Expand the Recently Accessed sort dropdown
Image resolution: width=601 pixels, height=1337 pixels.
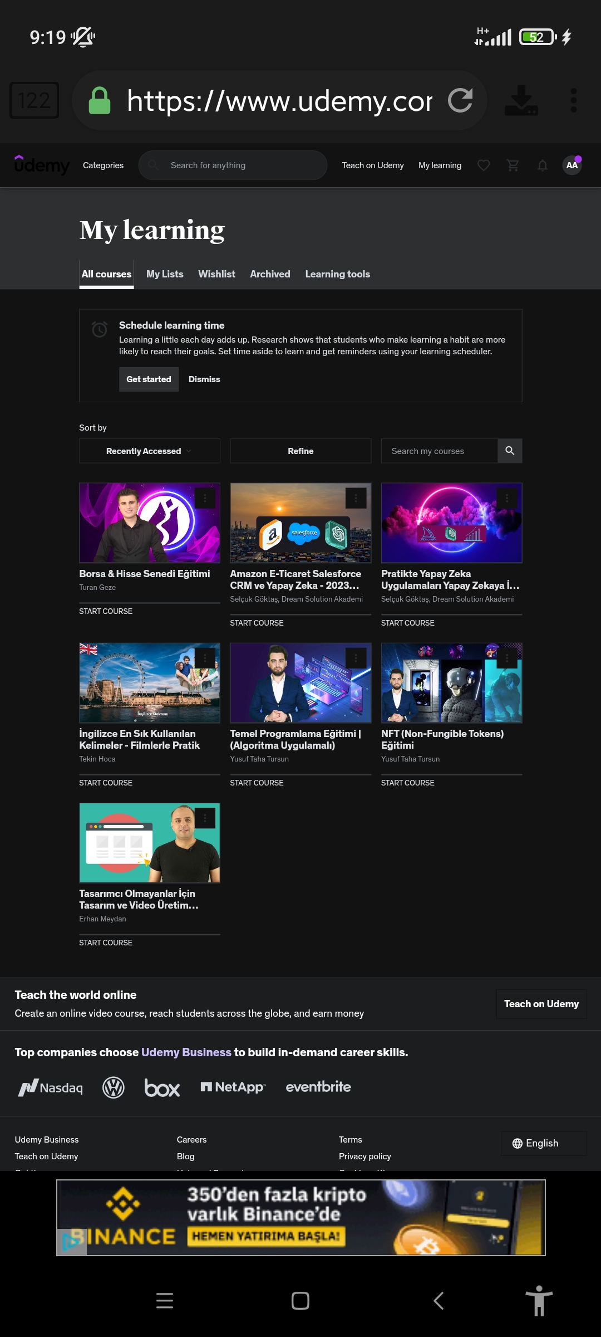coord(149,451)
